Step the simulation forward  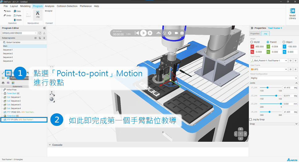[x=150, y=33]
